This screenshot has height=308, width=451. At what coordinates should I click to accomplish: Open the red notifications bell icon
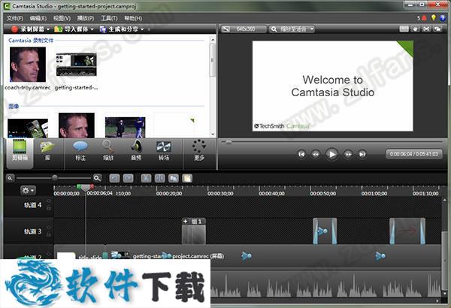point(424,18)
